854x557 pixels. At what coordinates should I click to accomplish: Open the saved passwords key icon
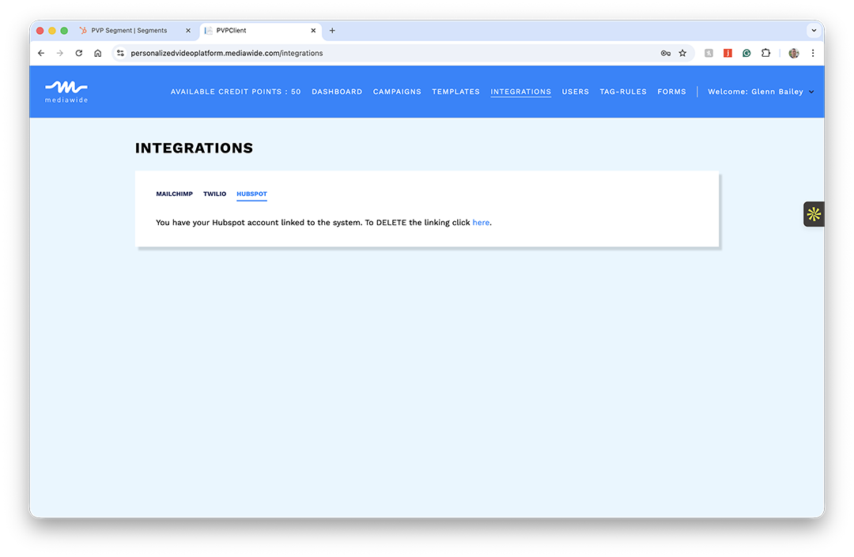(666, 53)
